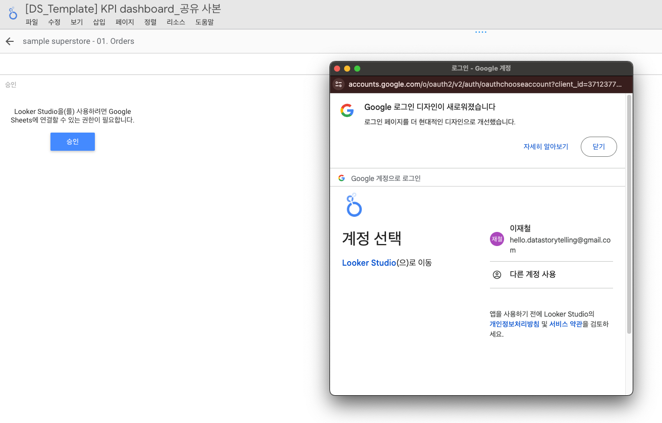This screenshot has width=662, height=423.
Task: Open the 페이지 menu
Action: pos(125,22)
